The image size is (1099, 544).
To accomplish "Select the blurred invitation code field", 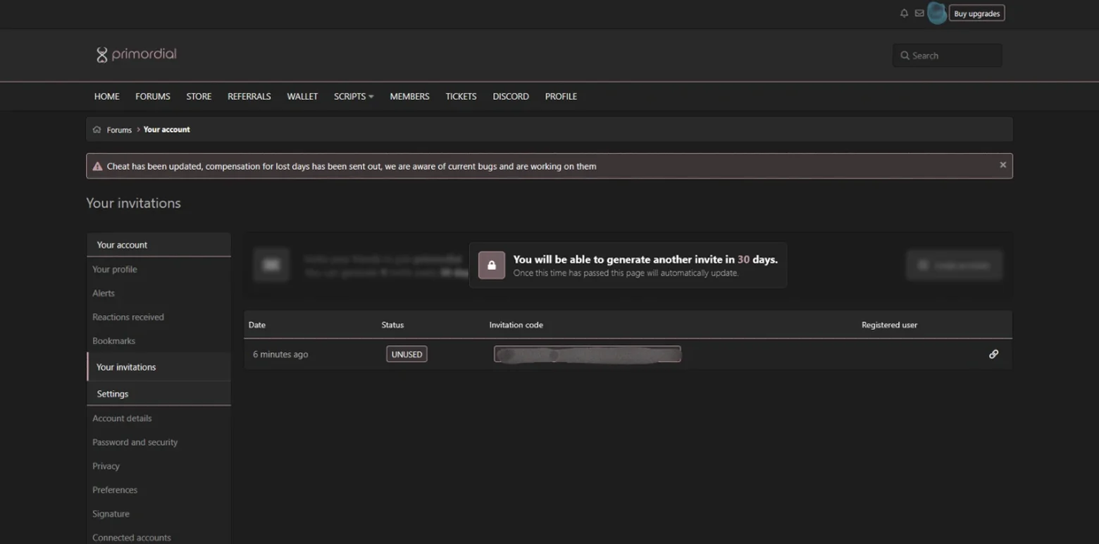I will (588, 354).
